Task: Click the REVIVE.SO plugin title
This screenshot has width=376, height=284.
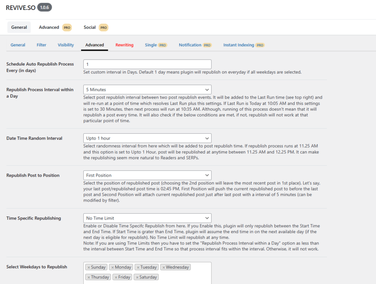Action: (21, 8)
